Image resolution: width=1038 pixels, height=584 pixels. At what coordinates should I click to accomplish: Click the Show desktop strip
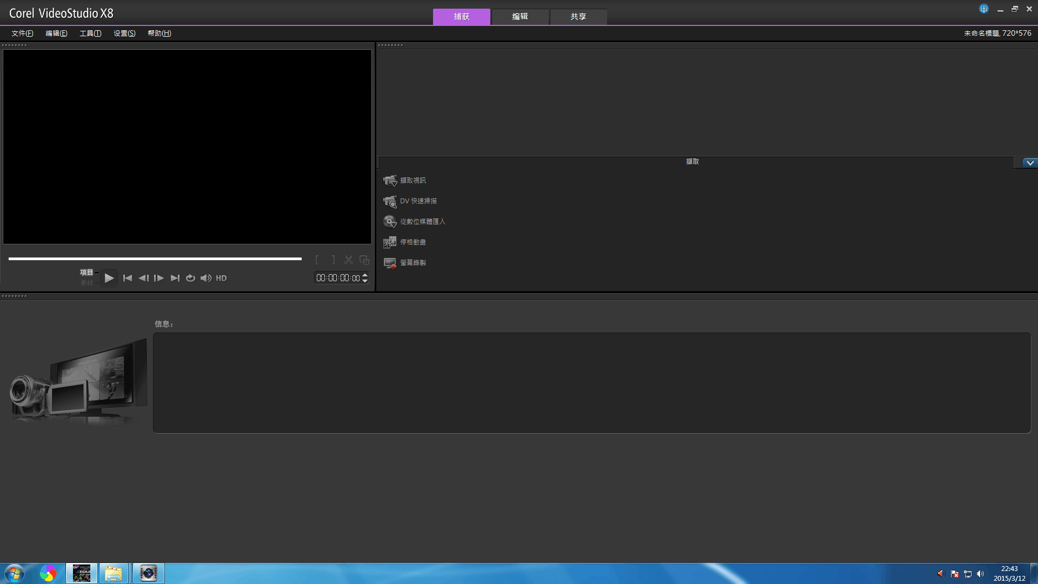1034,573
